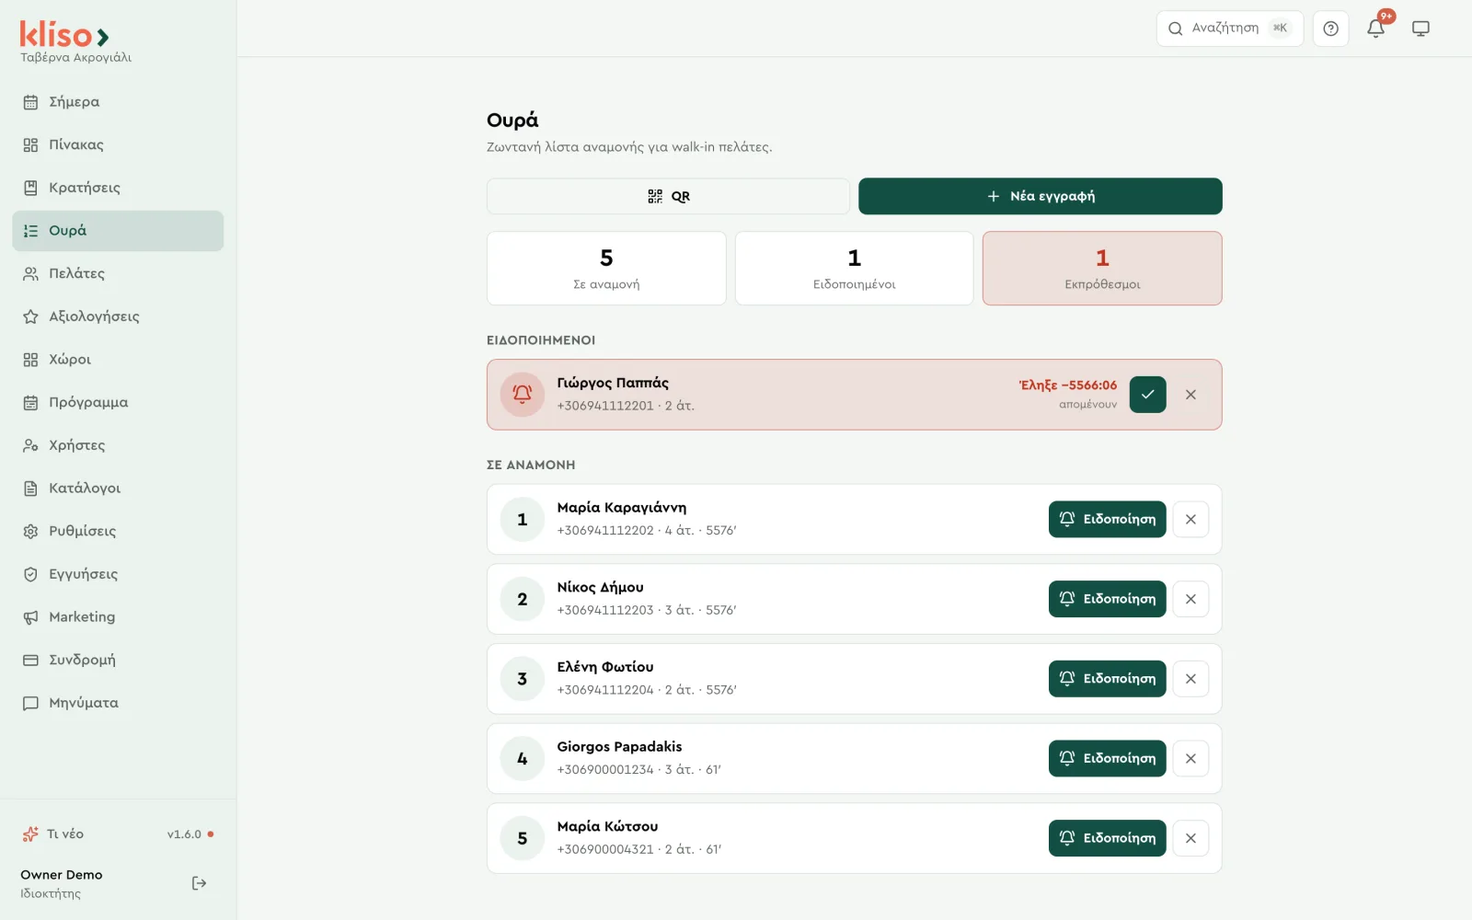Image resolution: width=1472 pixels, height=920 pixels.
Task: Open the help question mark icon
Action: (1330, 29)
